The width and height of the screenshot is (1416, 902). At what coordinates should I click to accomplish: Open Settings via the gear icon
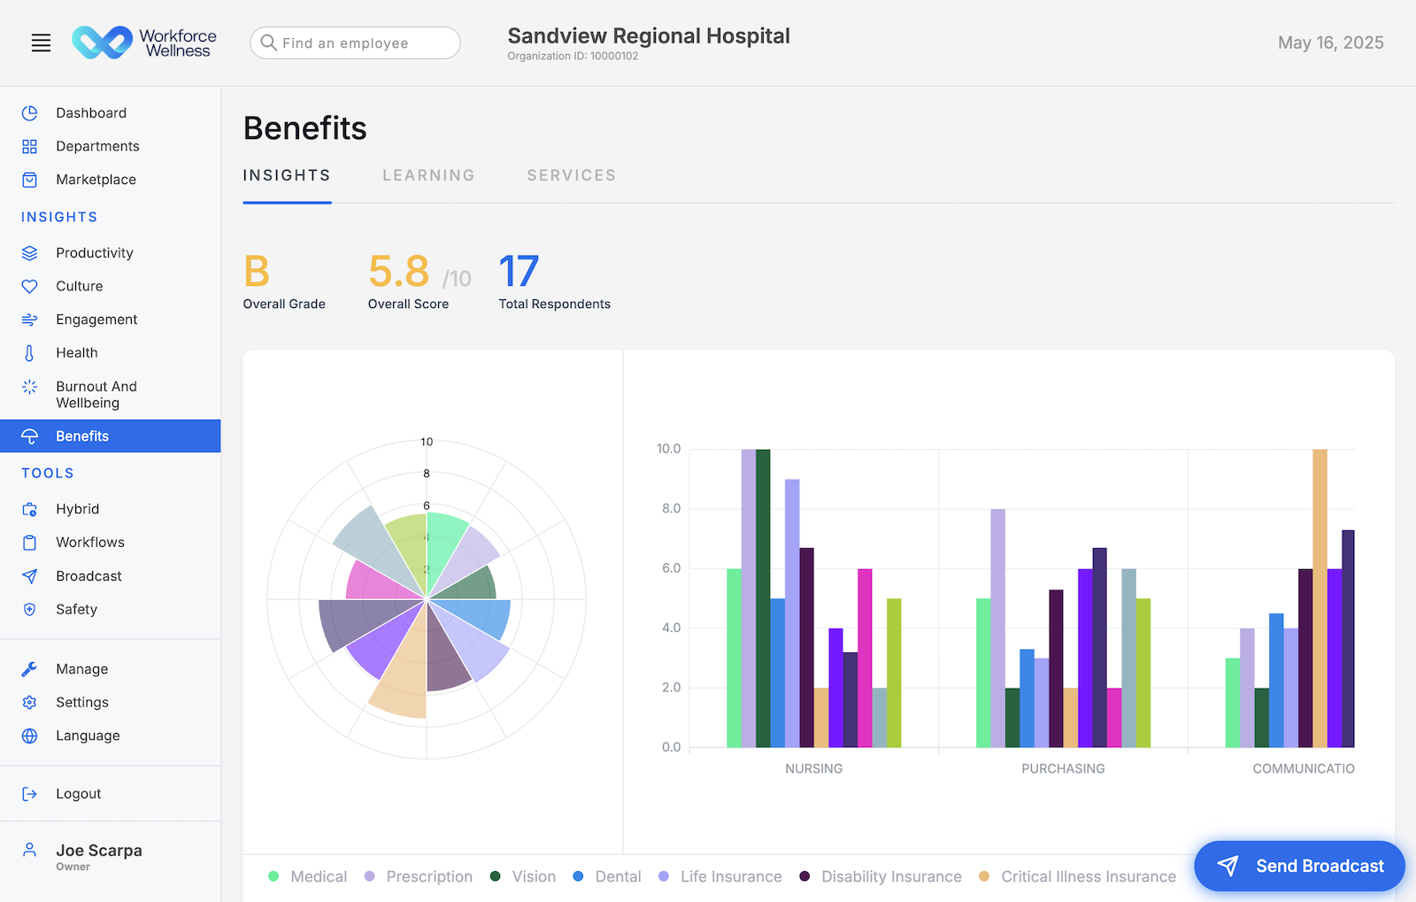pyautogui.click(x=29, y=702)
